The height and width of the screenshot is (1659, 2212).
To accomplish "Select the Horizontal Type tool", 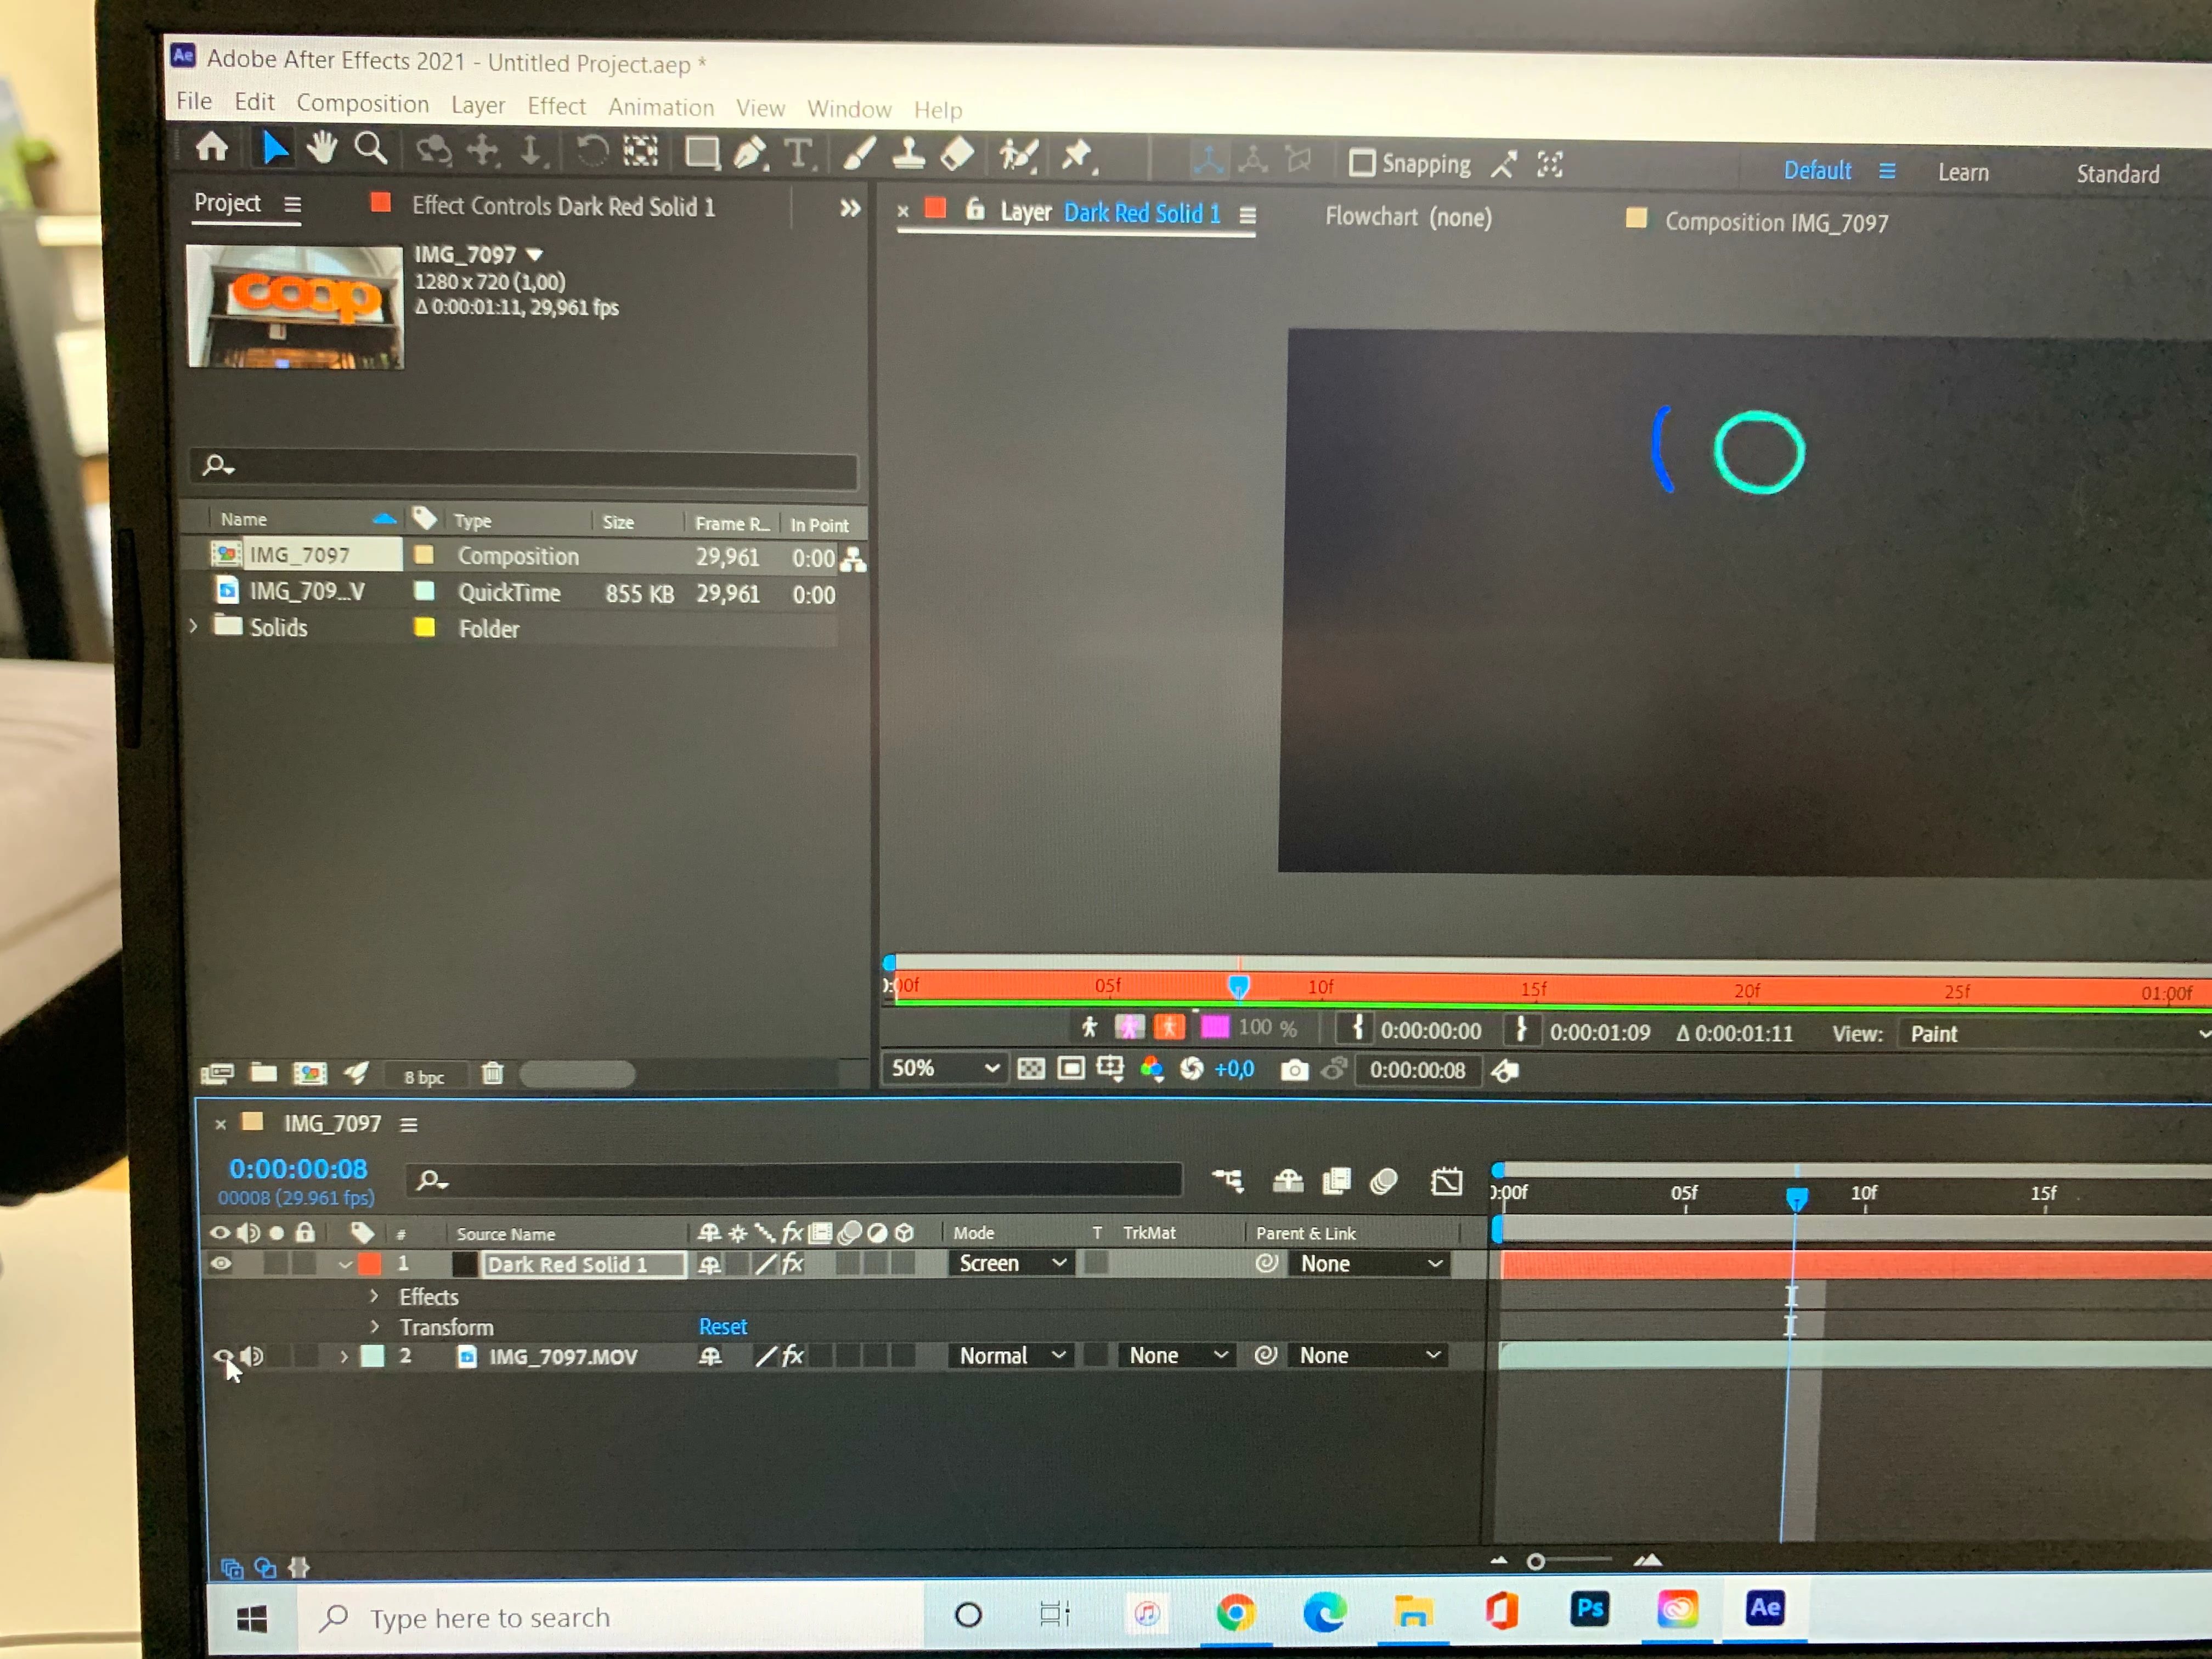I will 798,154.
